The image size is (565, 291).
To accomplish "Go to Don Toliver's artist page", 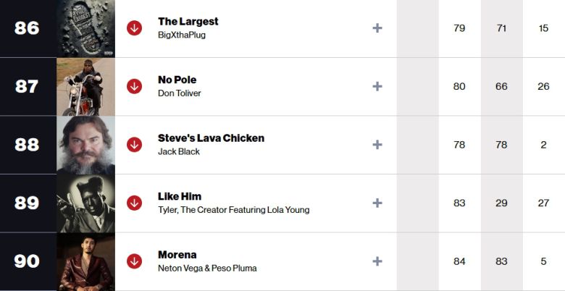I will 180,93.
